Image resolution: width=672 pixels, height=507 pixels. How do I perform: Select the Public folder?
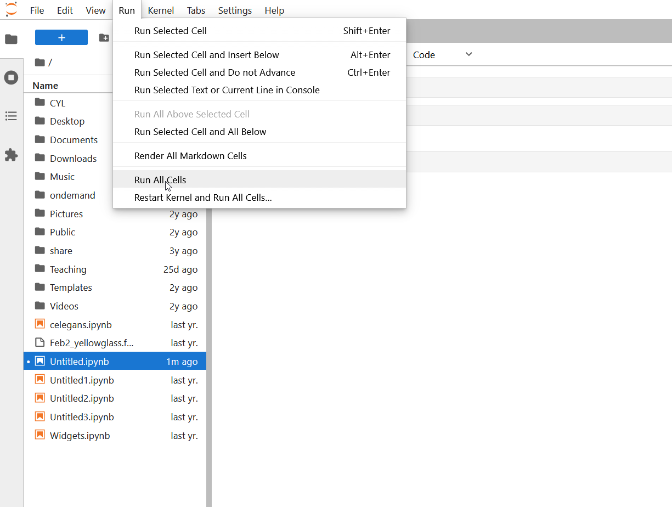pyautogui.click(x=115, y=232)
